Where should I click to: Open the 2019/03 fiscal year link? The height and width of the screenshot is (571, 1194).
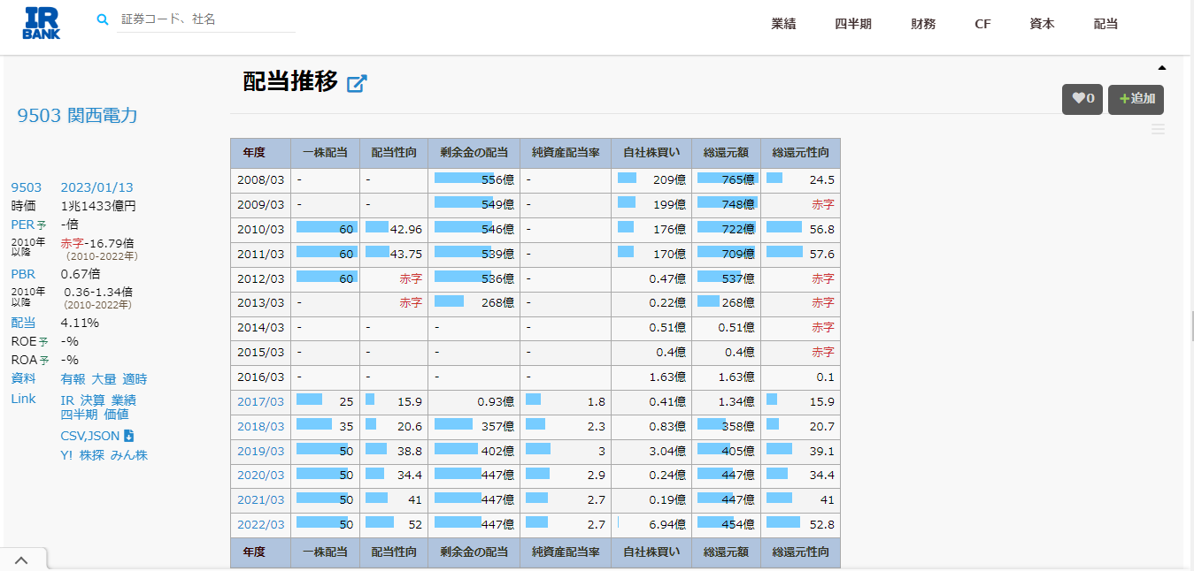coord(261,451)
